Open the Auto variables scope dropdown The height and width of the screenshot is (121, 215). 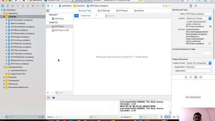click(x=50, y=117)
